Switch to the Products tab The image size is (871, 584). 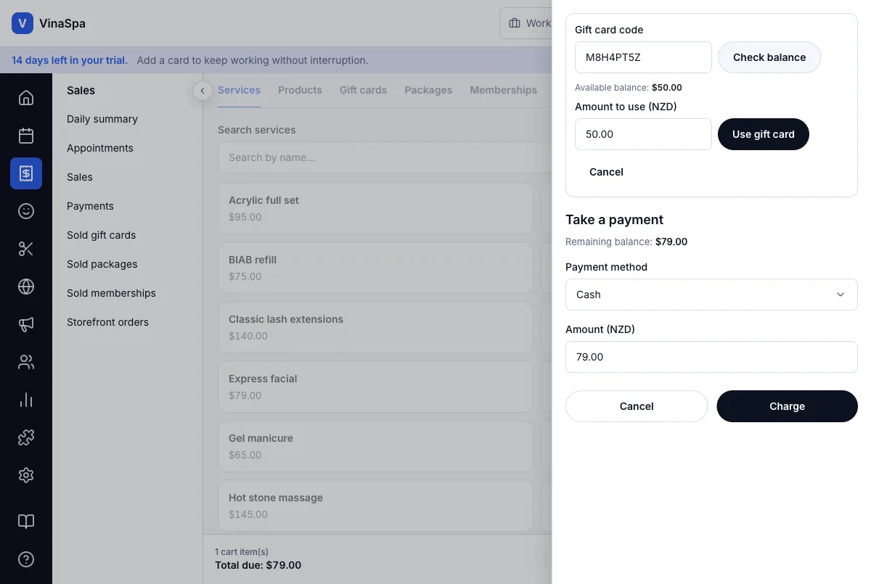tap(300, 90)
